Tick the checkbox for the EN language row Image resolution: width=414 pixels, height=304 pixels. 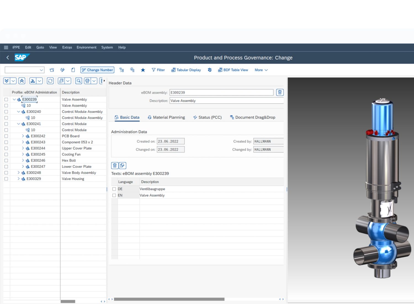pos(114,195)
